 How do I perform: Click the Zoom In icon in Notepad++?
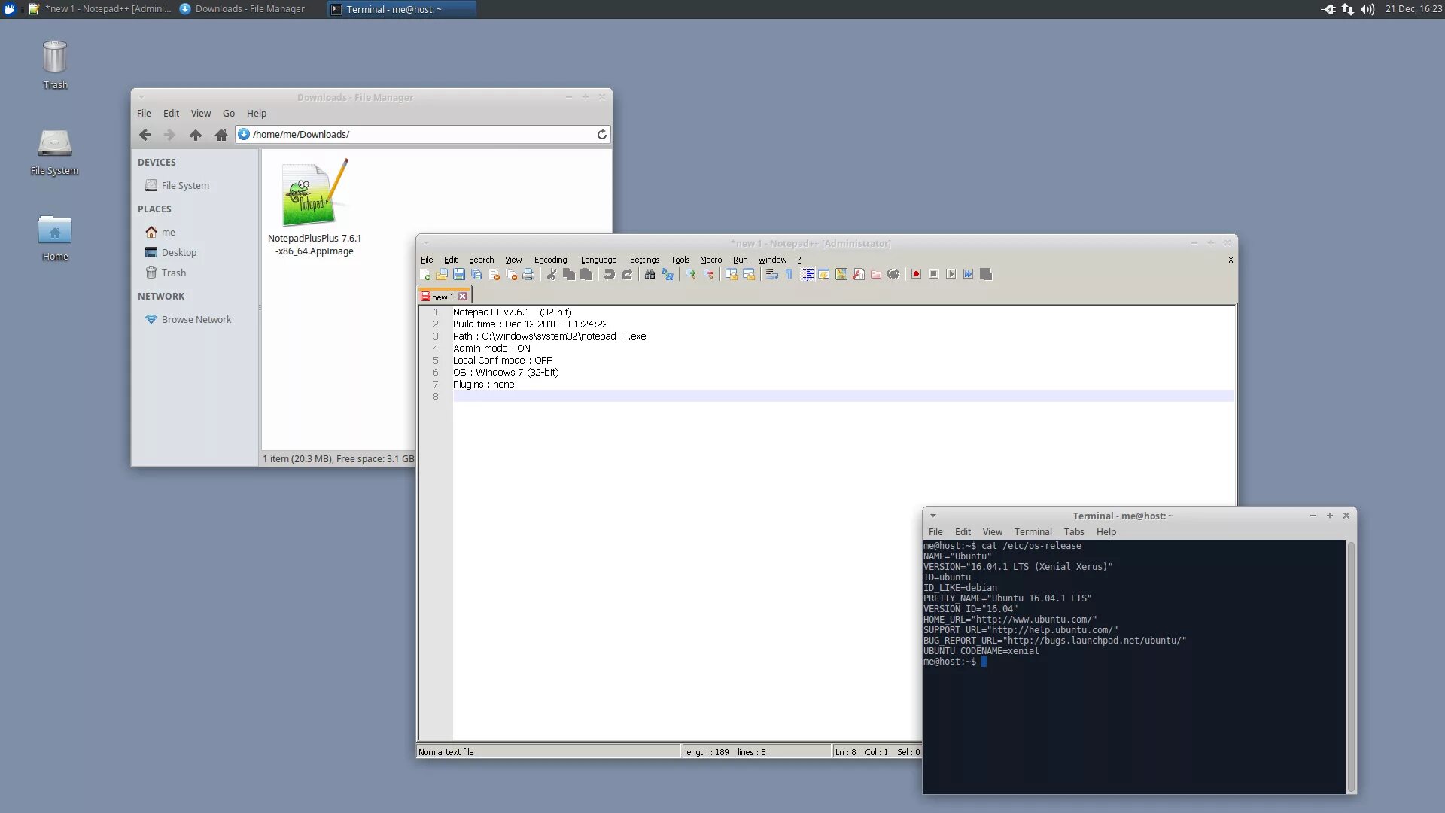click(x=691, y=275)
